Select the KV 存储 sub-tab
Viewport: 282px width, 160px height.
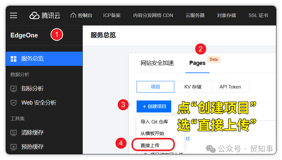(x=193, y=87)
